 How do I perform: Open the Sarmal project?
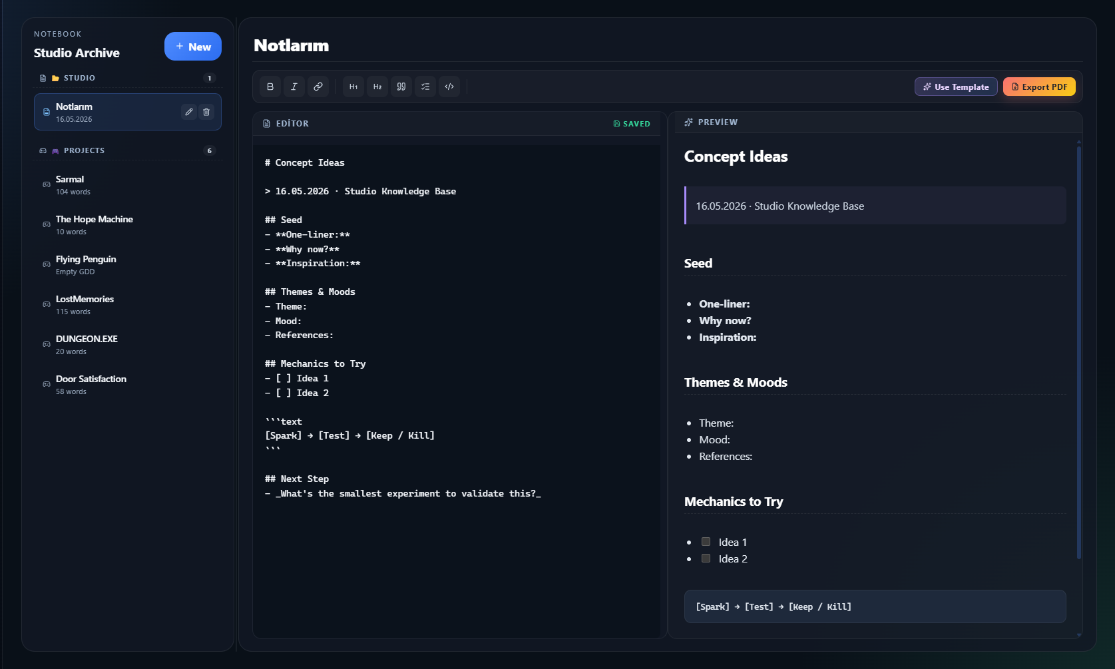(128, 184)
